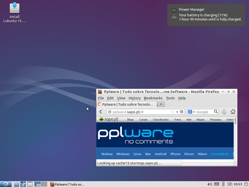
Task: Open a new tab with plus button
Action: tap(161, 104)
